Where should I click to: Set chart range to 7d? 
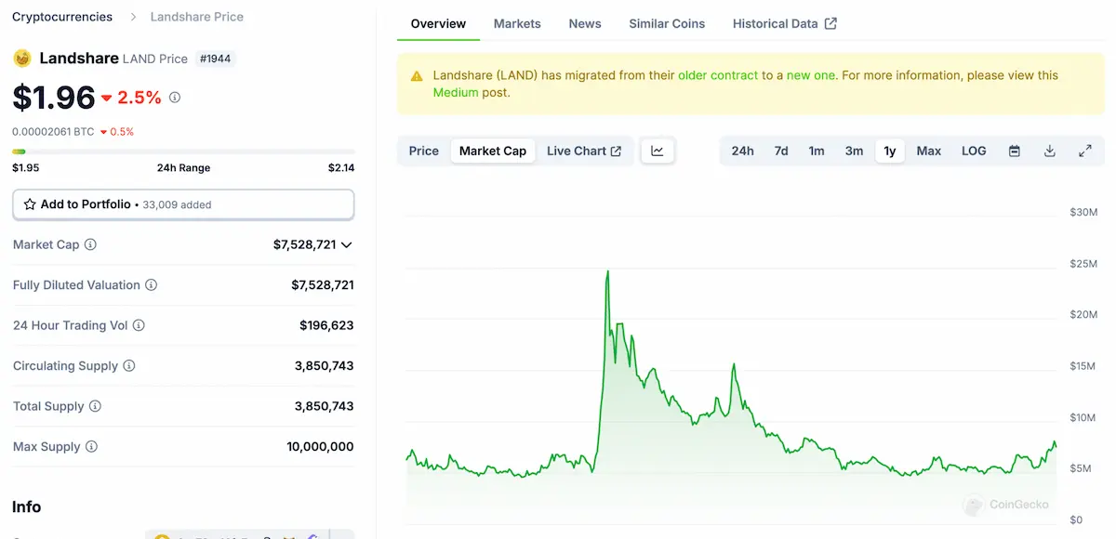point(781,151)
